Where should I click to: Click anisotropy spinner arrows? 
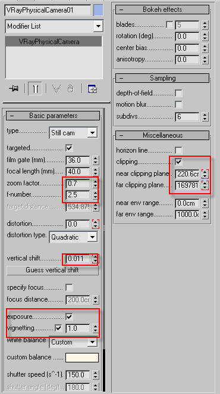[x=205, y=60]
